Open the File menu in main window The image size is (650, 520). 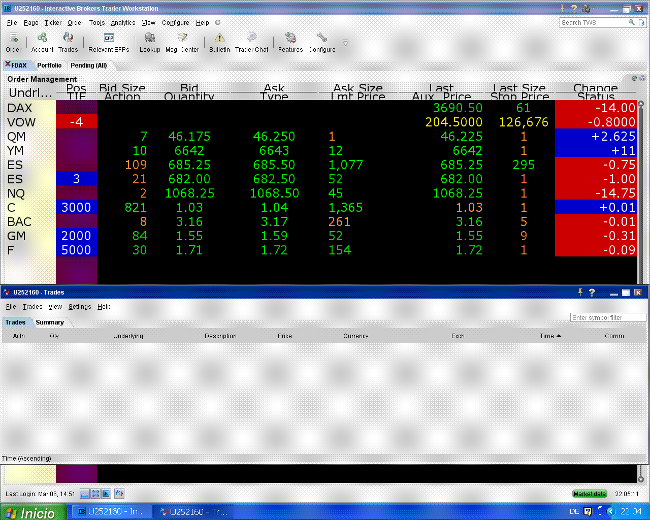[12, 23]
